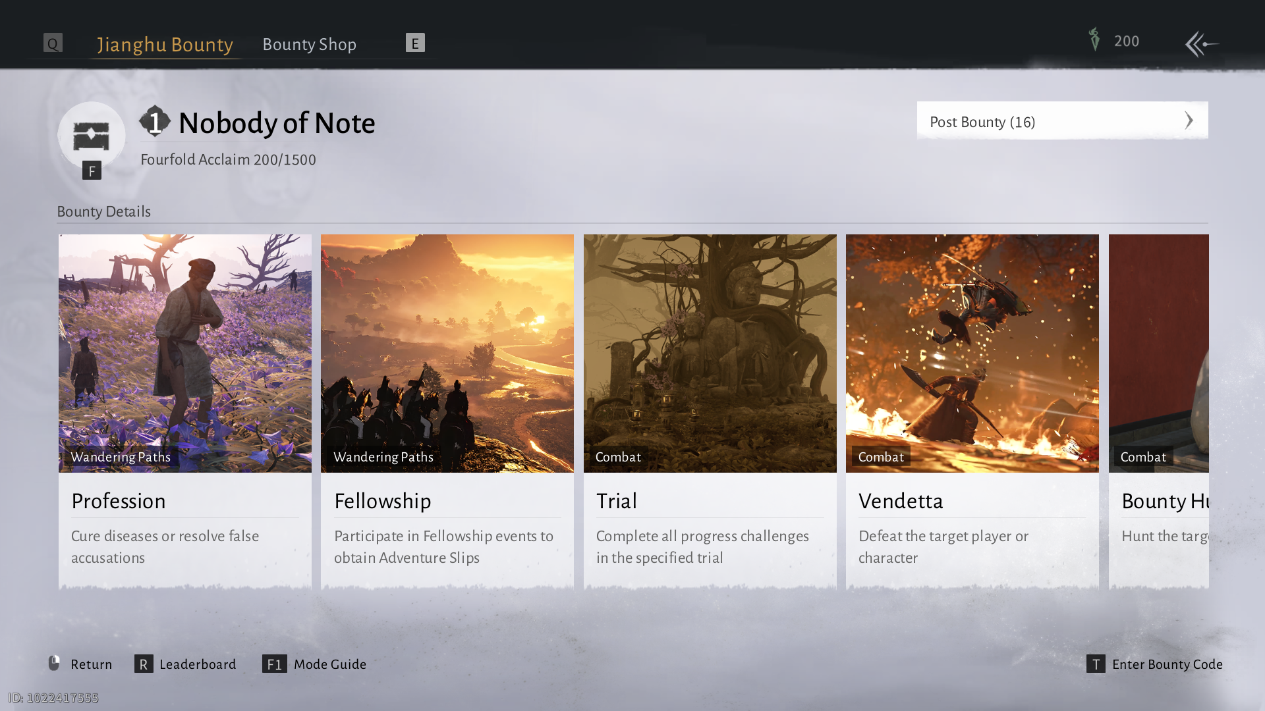This screenshot has height=711, width=1265.
Task: Choose the Trial bounty card
Action: [x=710, y=408]
